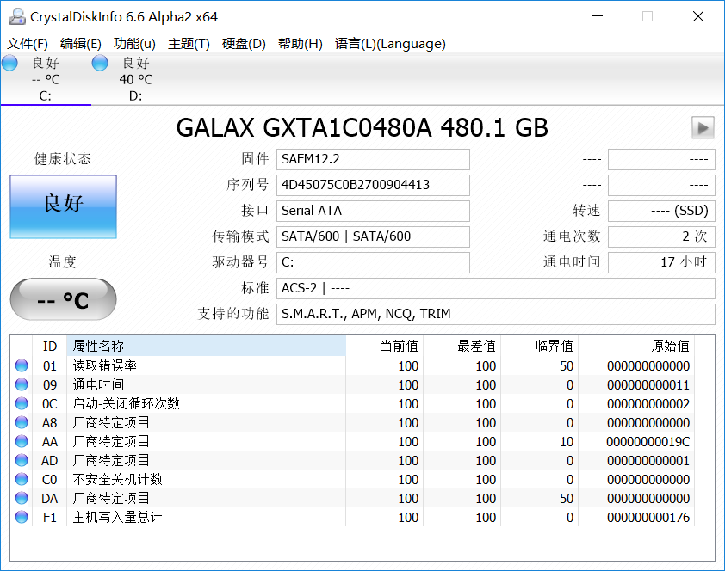The height and width of the screenshot is (571, 725).
Task: Click the blue status orb for attribute 通电时间
Action: (x=21, y=384)
